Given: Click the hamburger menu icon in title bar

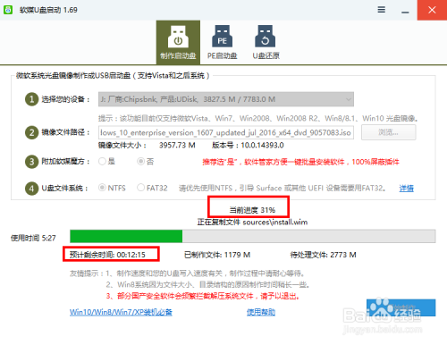Looking at the screenshot, I should (381, 10).
